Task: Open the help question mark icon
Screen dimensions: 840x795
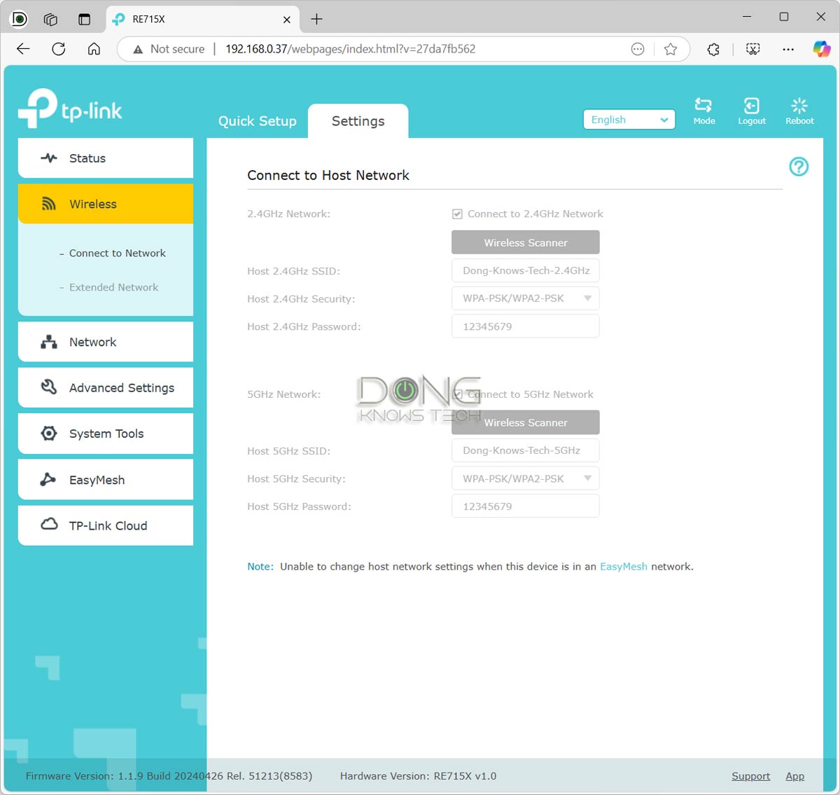Action: [798, 167]
